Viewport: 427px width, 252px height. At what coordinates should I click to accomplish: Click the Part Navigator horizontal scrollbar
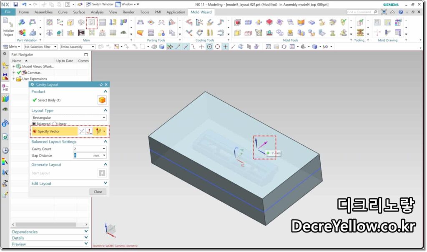click(46, 225)
